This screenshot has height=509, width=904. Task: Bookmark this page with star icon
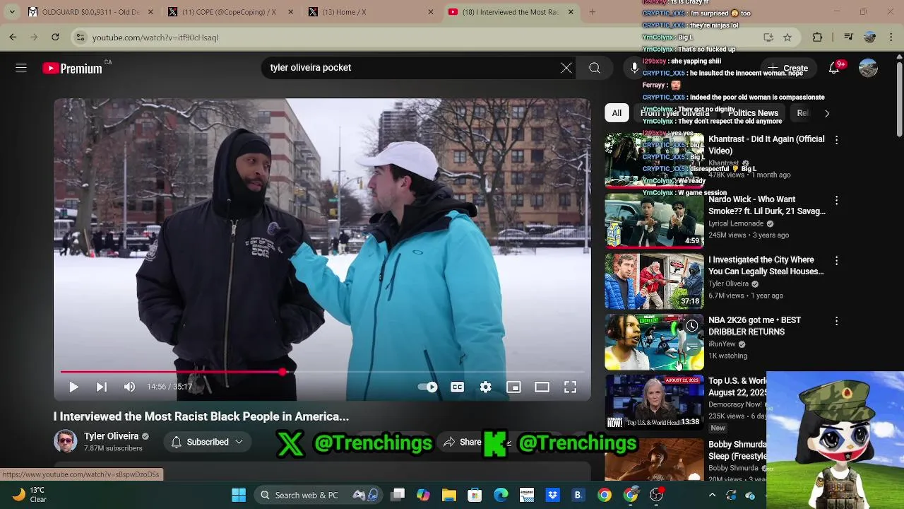tap(787, 37)
